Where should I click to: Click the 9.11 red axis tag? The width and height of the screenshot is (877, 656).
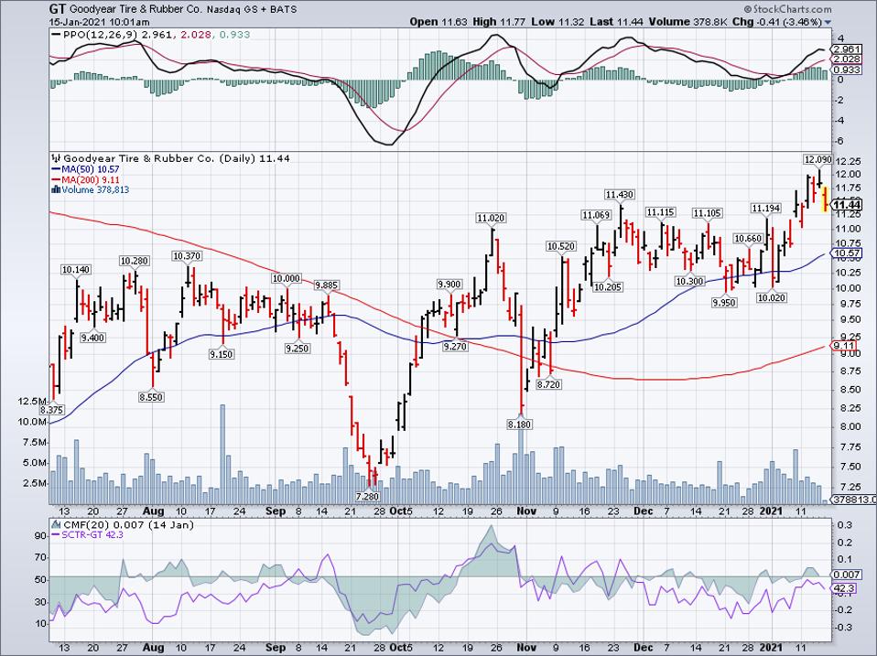[843, 346]
